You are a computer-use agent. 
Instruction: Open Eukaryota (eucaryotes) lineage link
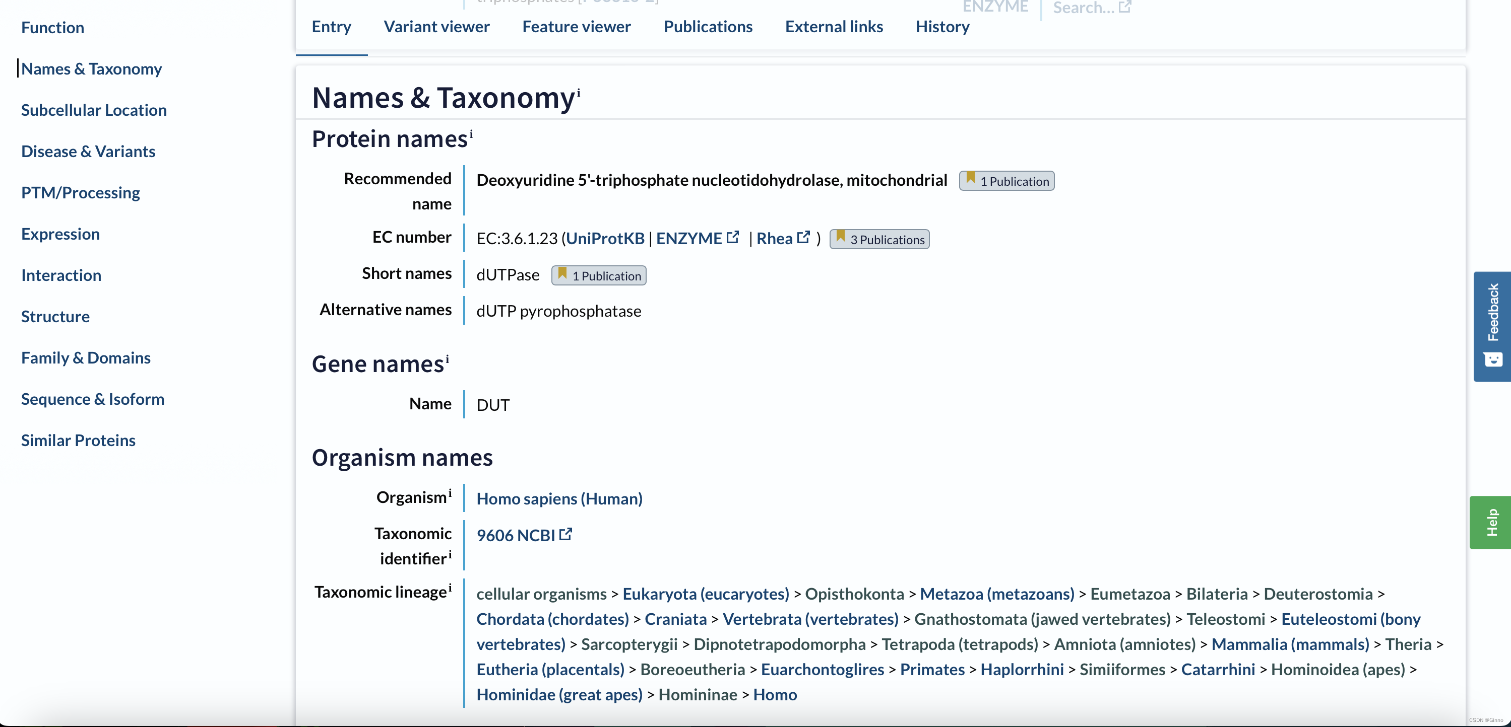[x=706, y=594]
